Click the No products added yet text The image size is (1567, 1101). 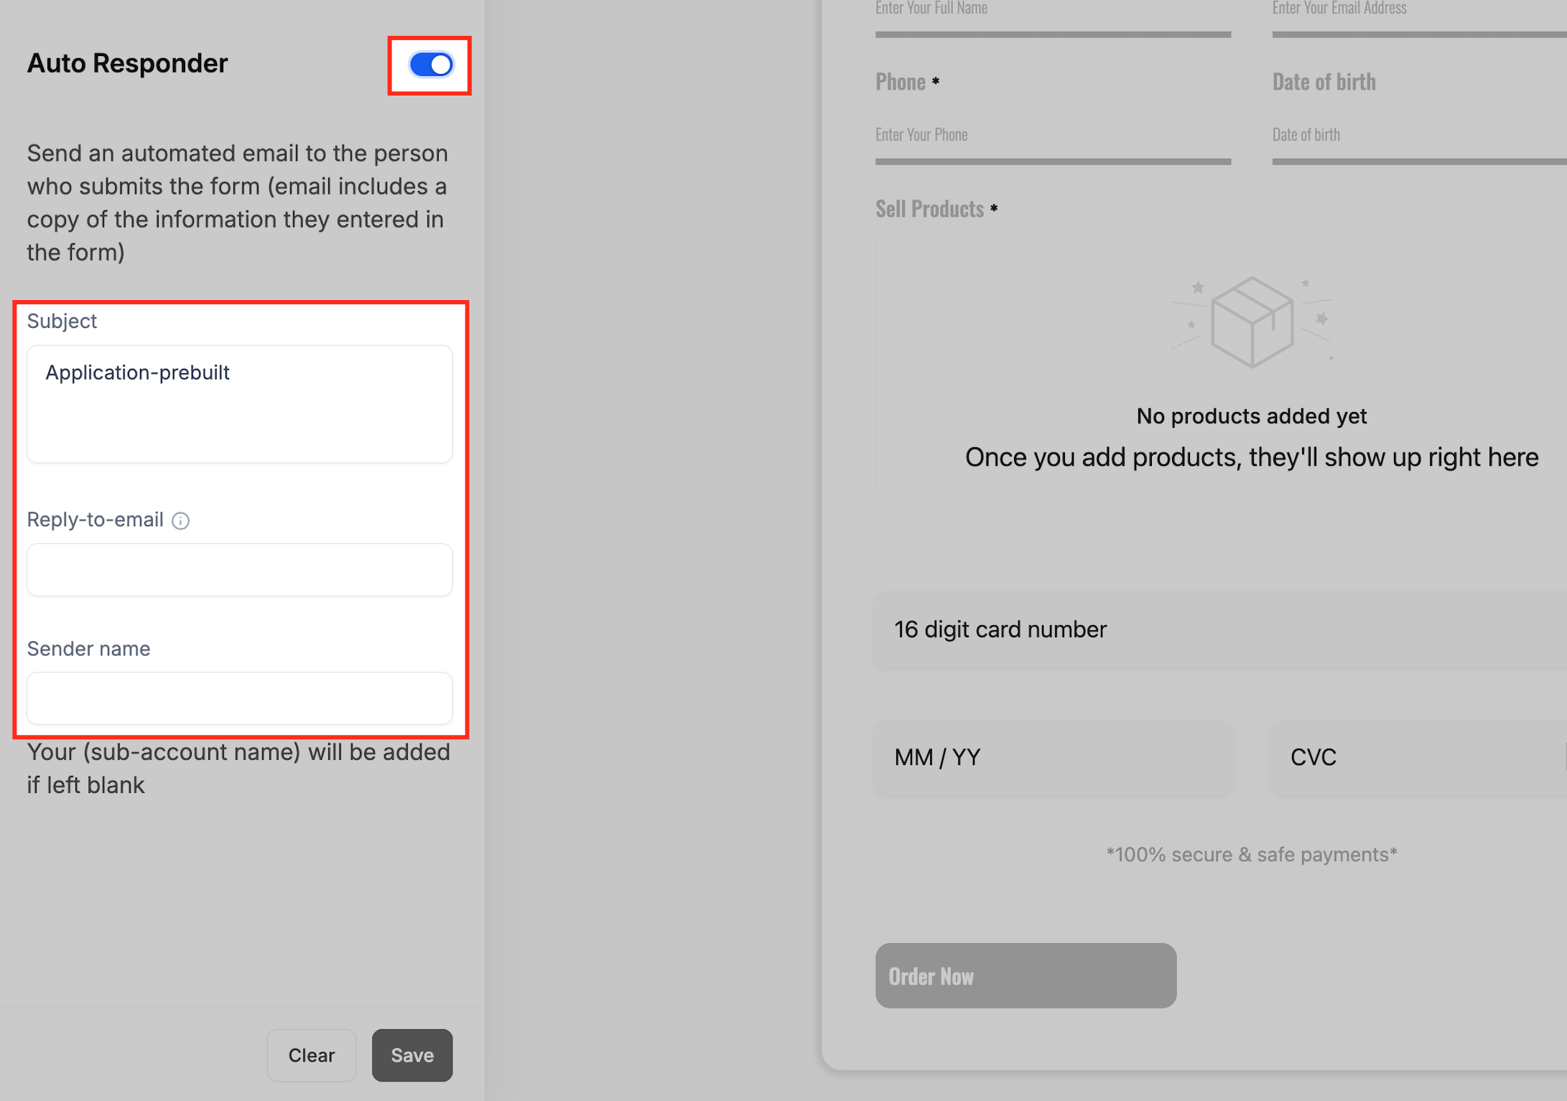[x=1252, y=416]
